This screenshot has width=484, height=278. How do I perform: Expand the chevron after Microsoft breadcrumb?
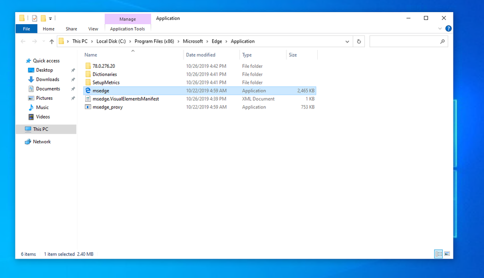(207, 41)
